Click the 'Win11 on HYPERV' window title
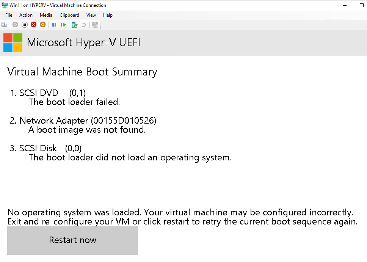The height and width of the screenshot is (262, 367). coord(58,5)
